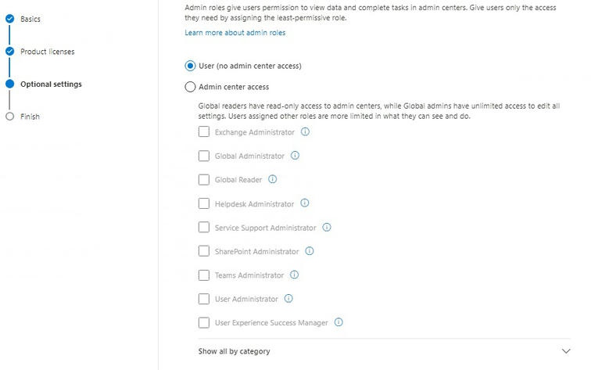Image resolution: width=591 pixels, height=370 pixels.
Task: Click info icon beside Teams Administrator
Action: point(294,275)
